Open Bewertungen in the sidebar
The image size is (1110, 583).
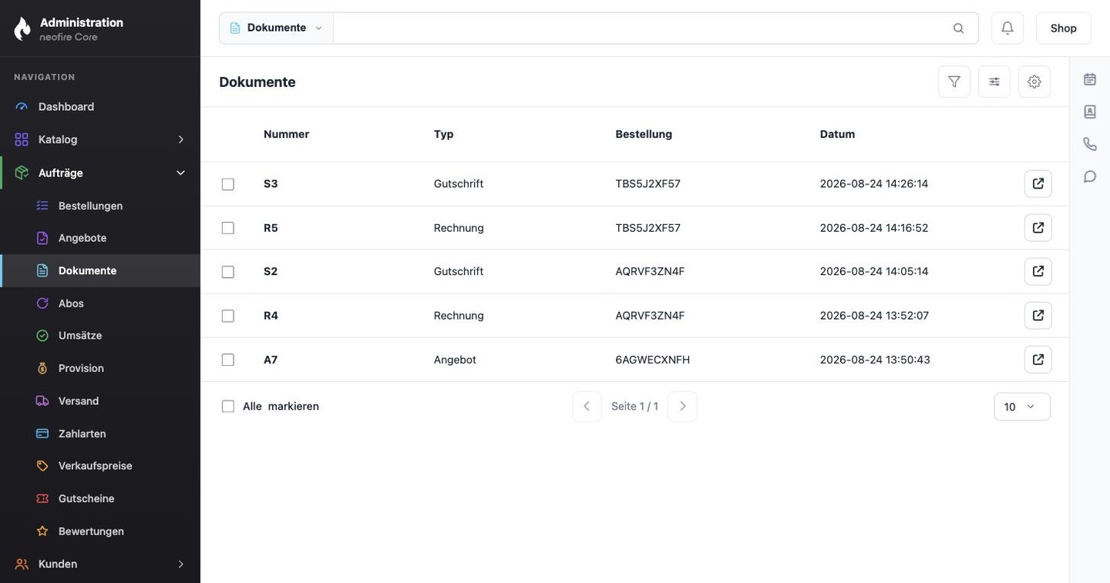(100, 531)
